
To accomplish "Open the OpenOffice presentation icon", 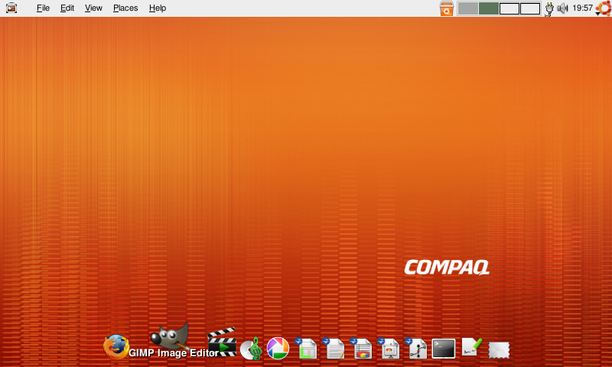I will pos(389,349).
